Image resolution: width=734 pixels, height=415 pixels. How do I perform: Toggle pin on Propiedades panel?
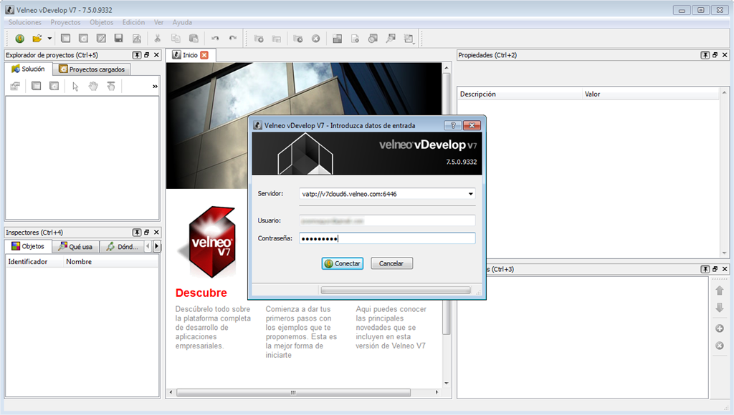[x=705, y=55]
